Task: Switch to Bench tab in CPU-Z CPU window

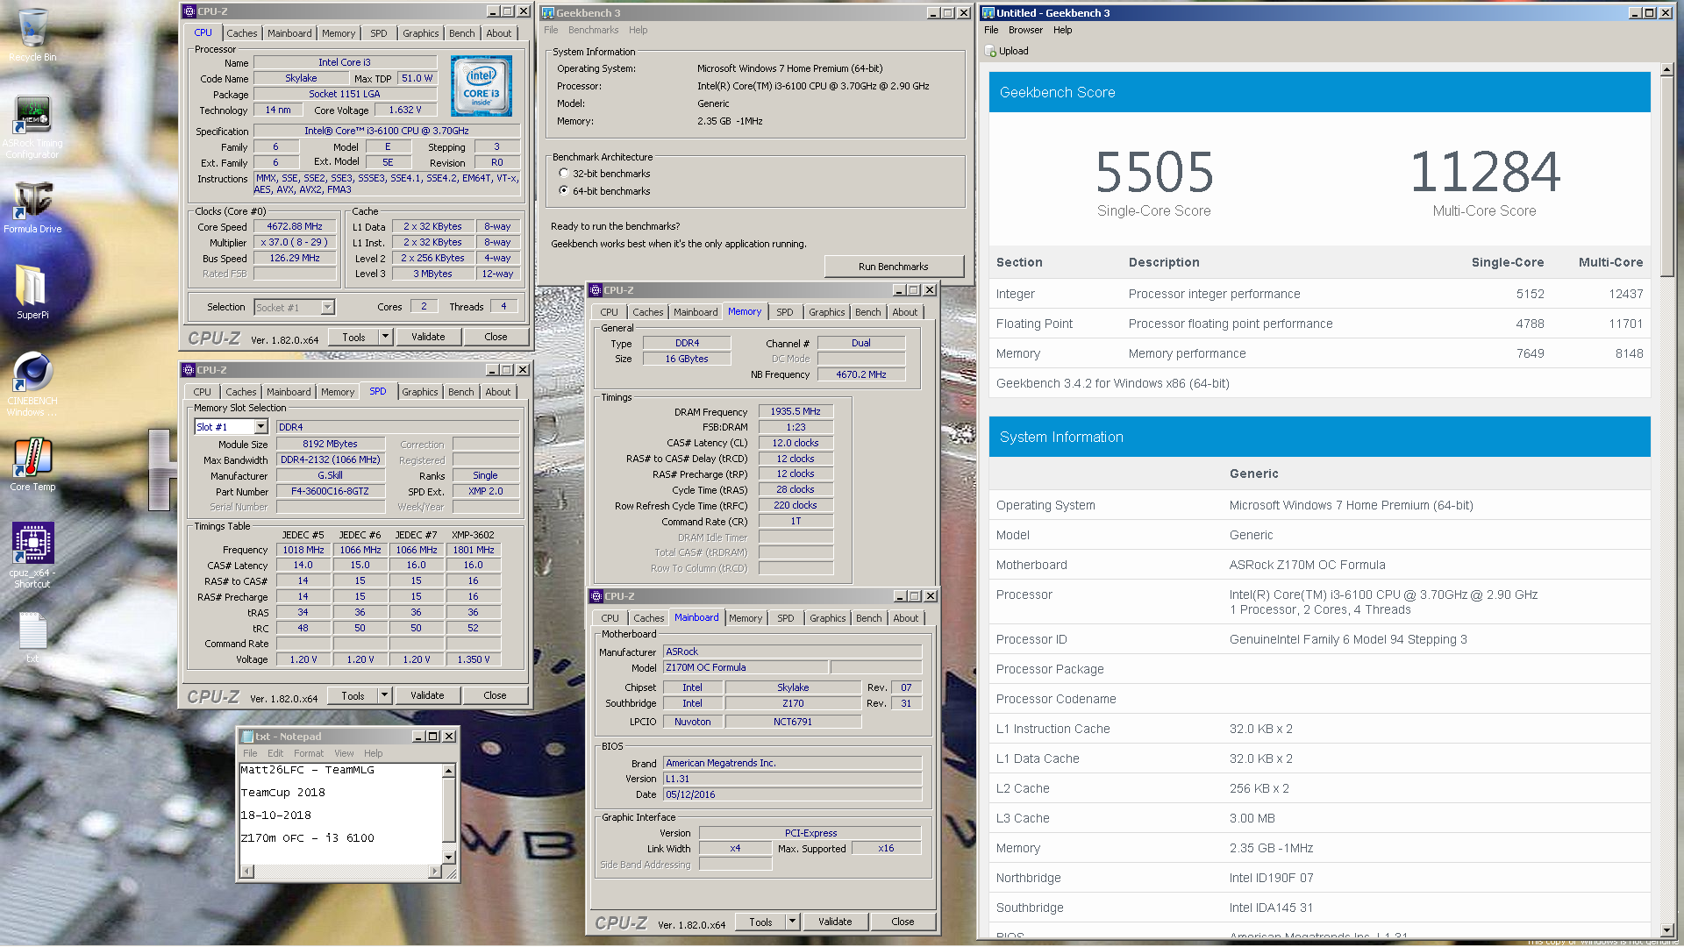Action: (461, 33)
